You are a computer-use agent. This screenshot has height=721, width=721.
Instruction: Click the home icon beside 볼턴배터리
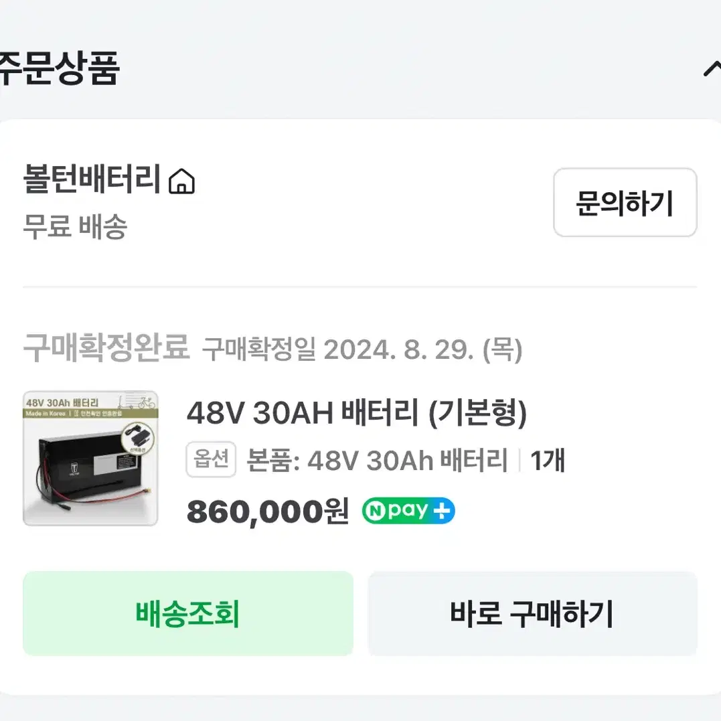181,181
